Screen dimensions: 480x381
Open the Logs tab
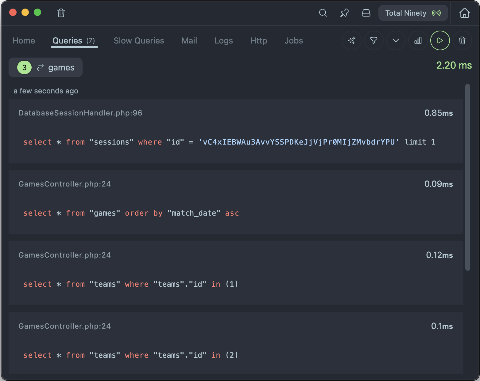223,40
